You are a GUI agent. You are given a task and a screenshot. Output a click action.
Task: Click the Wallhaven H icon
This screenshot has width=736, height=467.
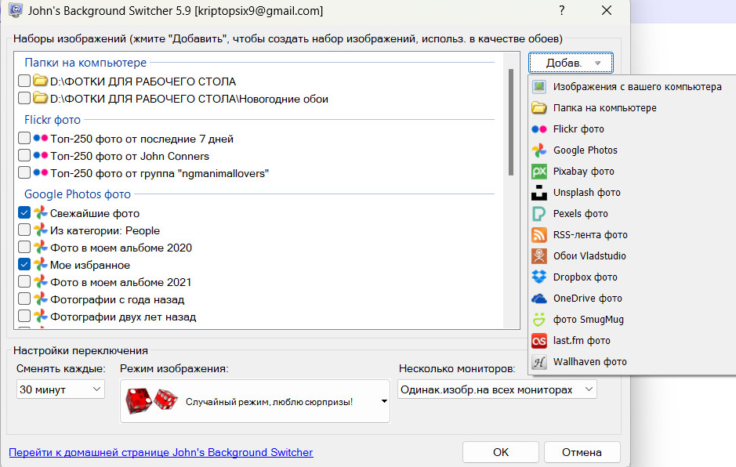point(538,362)
